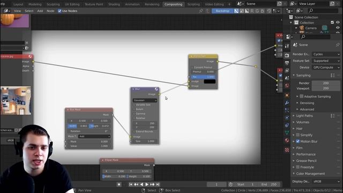The width and height of the screenshot is (343, 193).
Task: Open the Render Engine Cycles dropdown
Action: click(326, 54)
